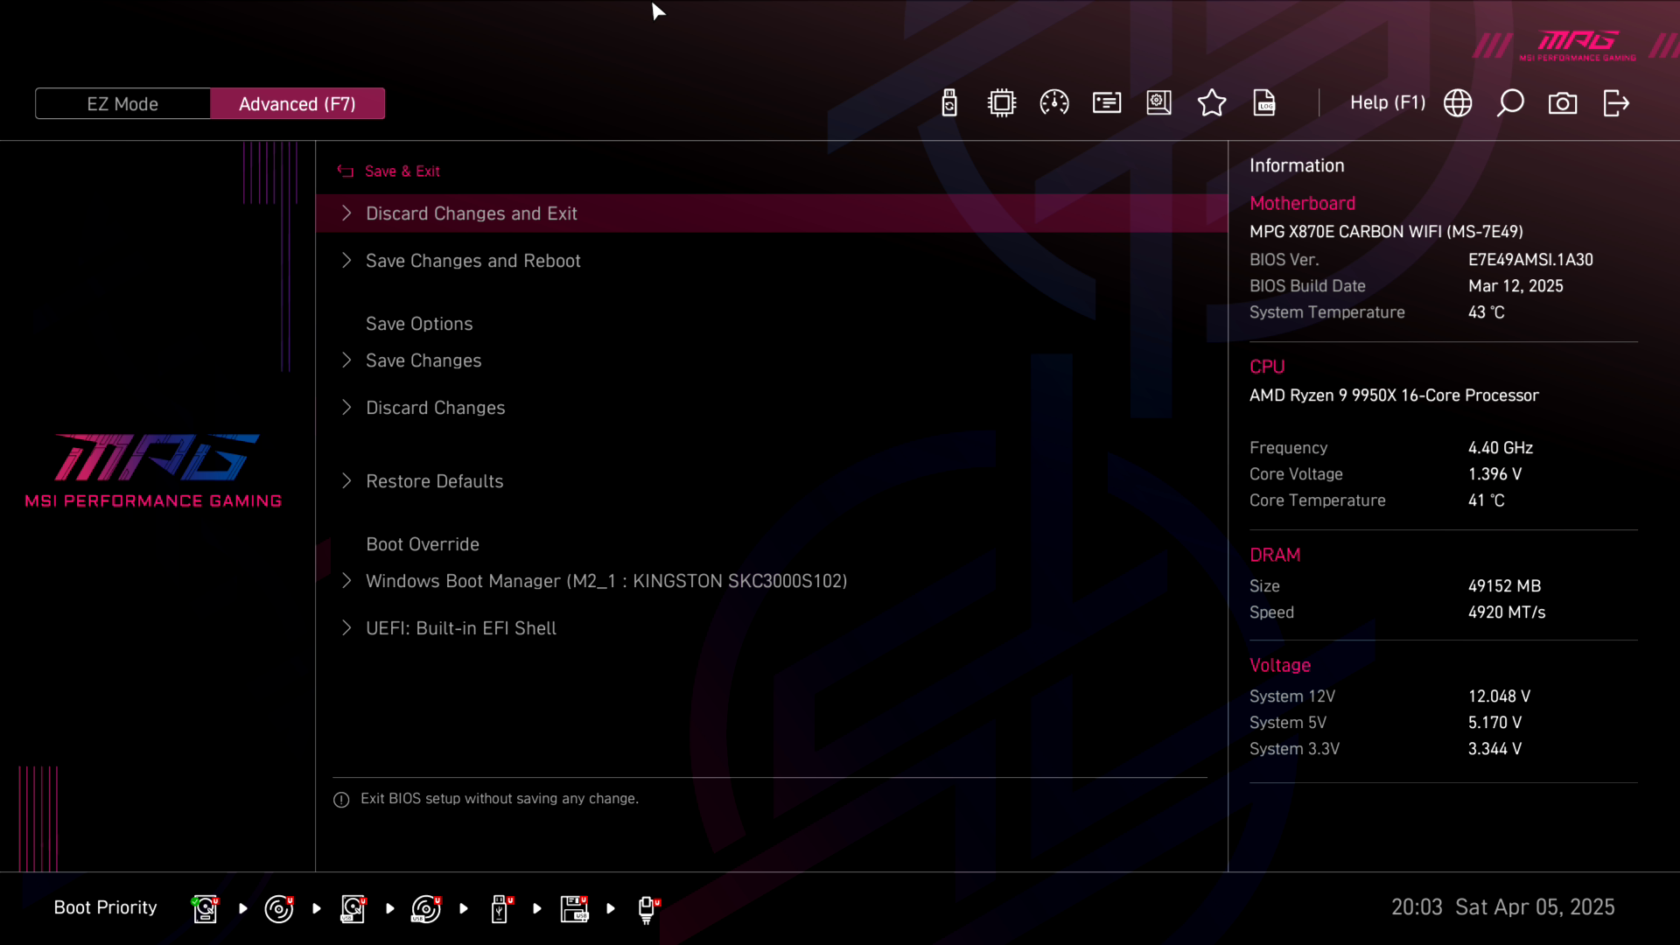Click the Help (F1) button
1680x945 pixels.
pyautogui.click(x=1387, y=103)
